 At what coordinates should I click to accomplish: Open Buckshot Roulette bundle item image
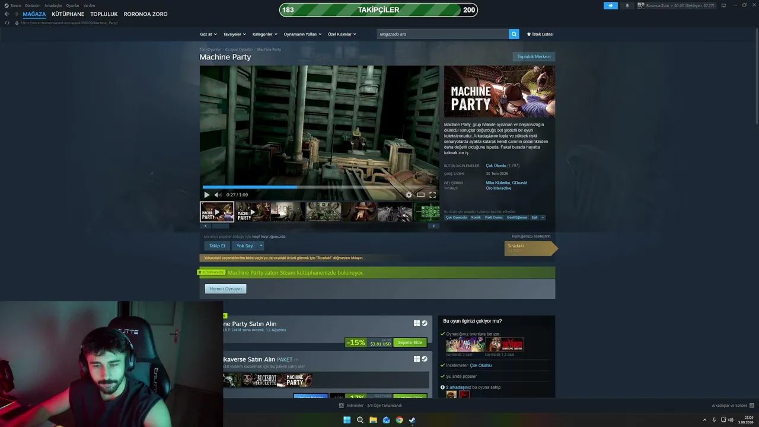tap(260, 380)
